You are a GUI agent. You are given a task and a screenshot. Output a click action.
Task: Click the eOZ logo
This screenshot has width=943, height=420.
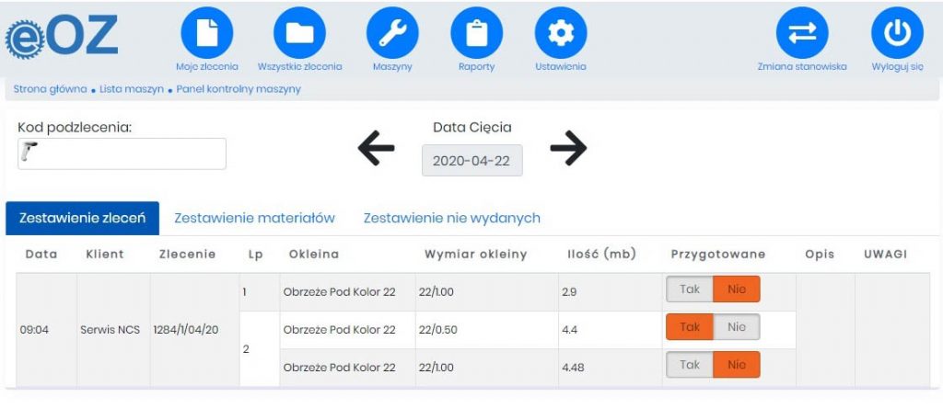[x=62, y=37]
